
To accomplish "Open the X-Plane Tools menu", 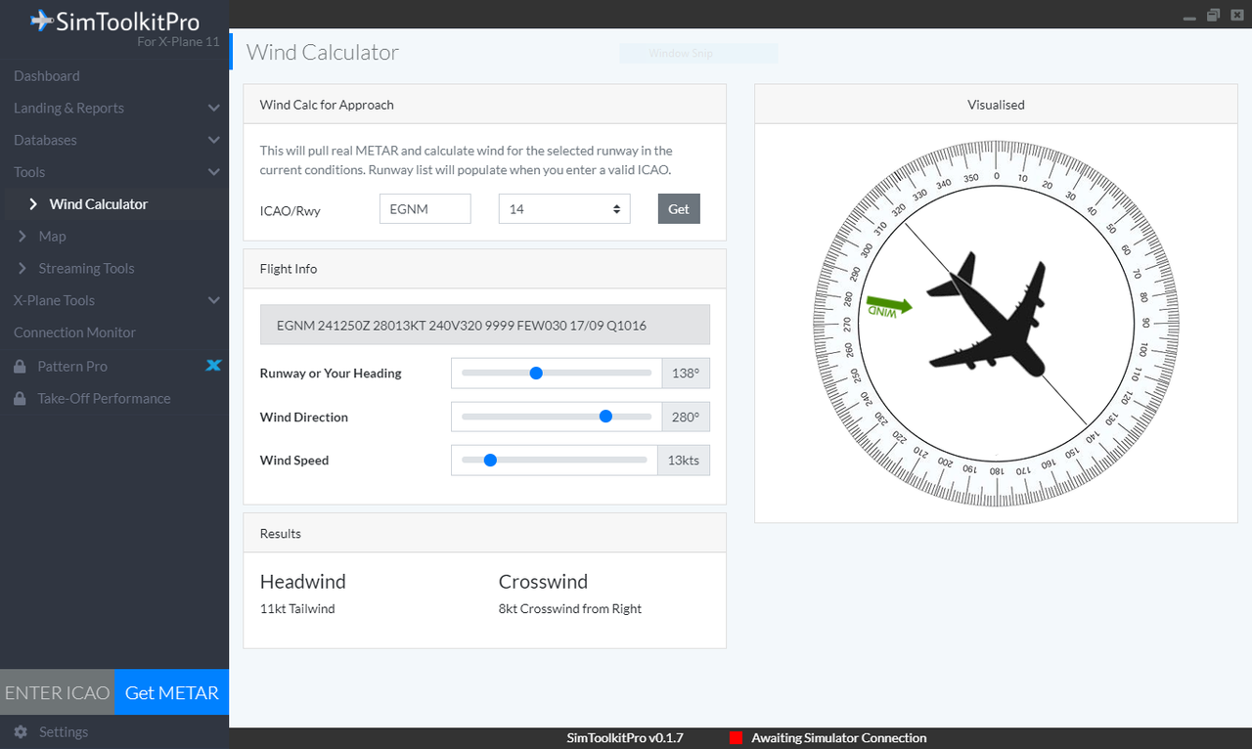I will [54, 301].
